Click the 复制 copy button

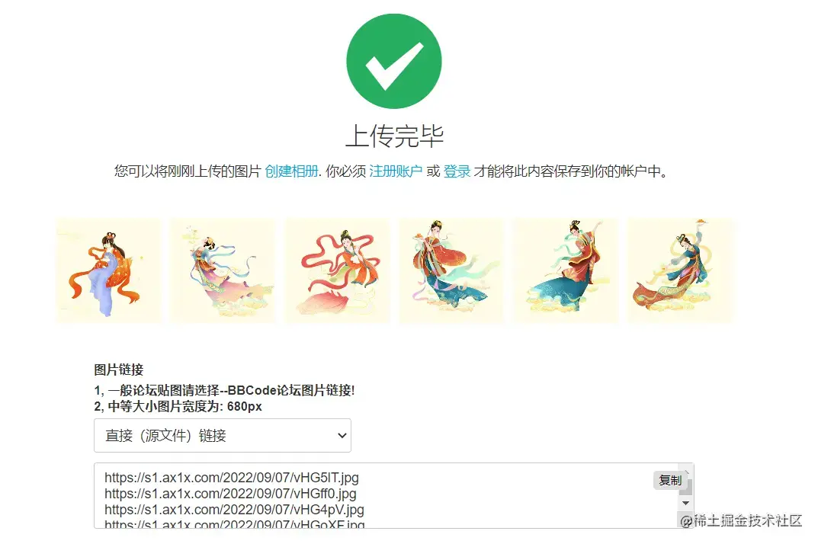[670, 480]
